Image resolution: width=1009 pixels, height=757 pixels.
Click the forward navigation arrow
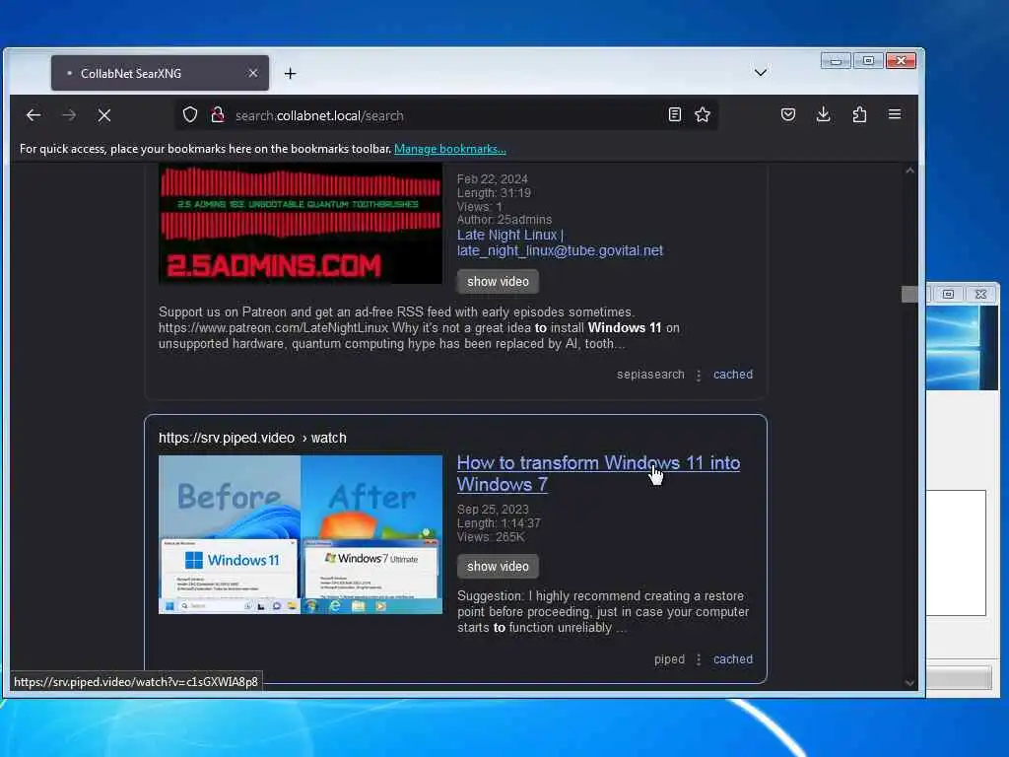coord(69,115)
